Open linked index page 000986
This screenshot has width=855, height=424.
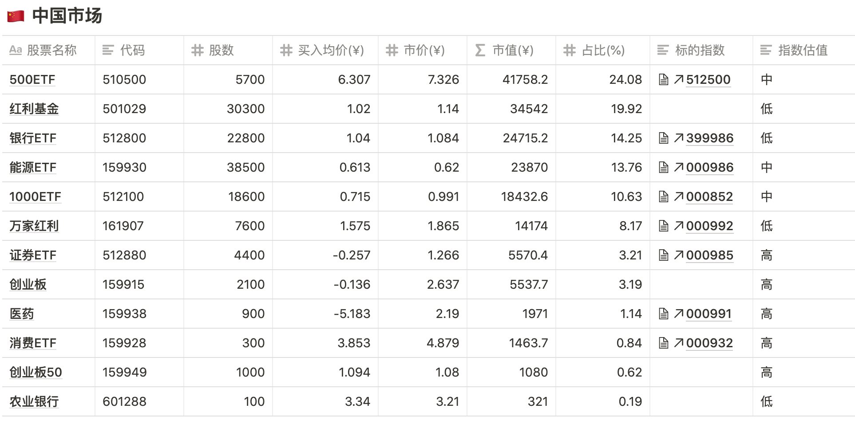pos(709,168)
